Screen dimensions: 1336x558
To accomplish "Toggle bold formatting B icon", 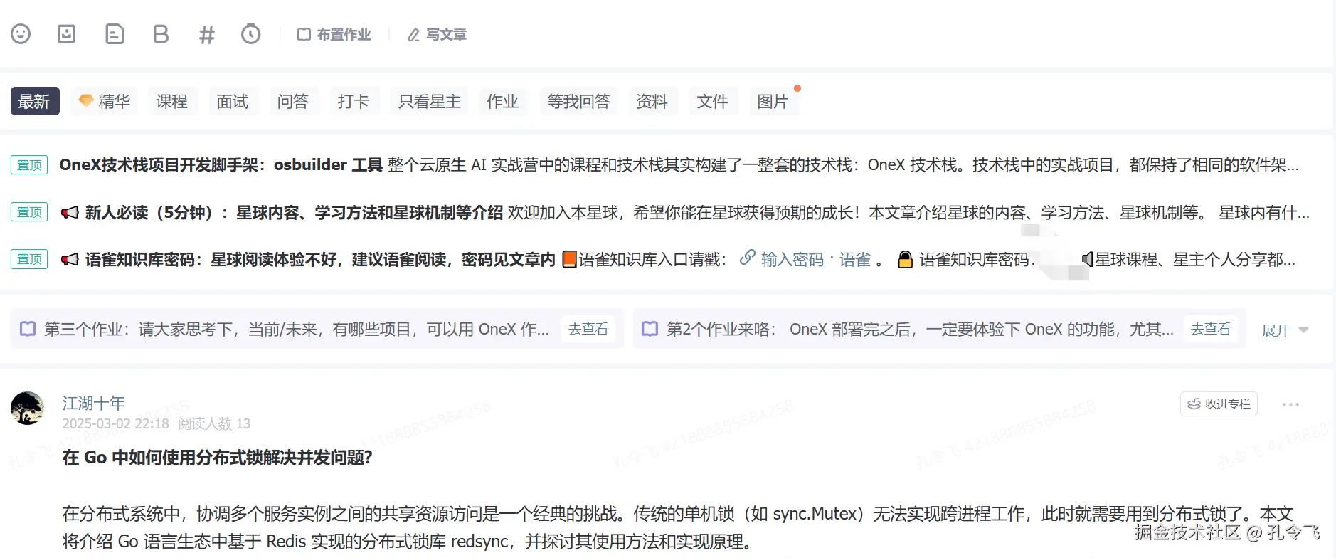I will pyautogui.click(x=161, y=34).
